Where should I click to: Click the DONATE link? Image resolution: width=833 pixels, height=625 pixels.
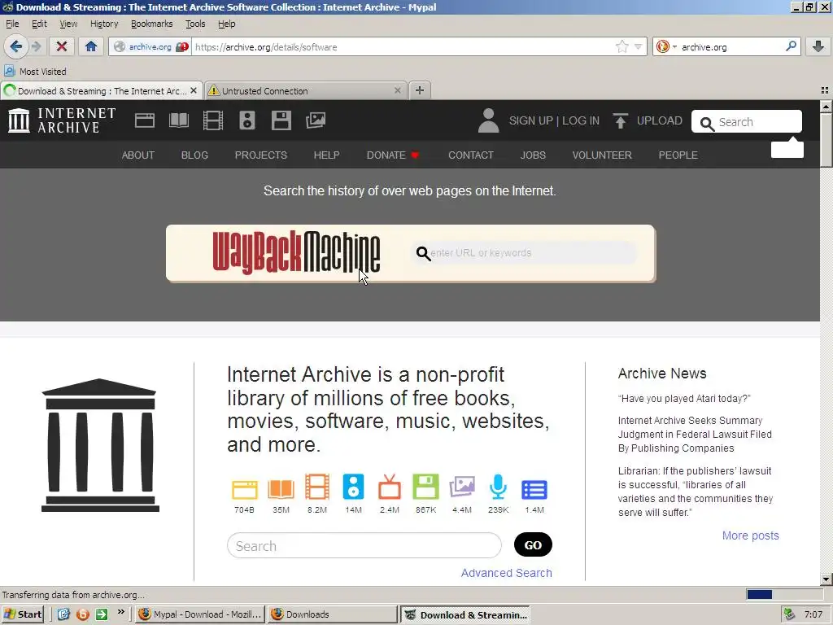point(393,155)
